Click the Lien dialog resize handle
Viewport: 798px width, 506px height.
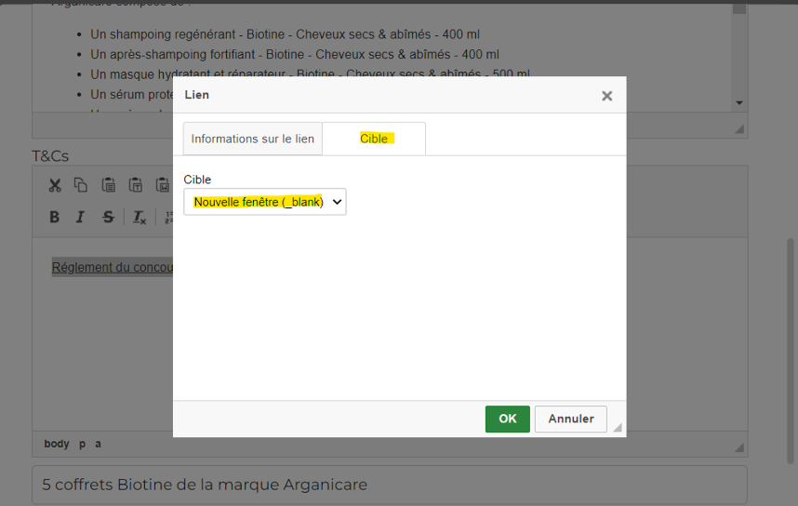click(x=617, y=428)
